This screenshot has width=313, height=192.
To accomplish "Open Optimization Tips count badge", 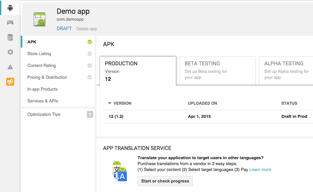I will point(90,115).
